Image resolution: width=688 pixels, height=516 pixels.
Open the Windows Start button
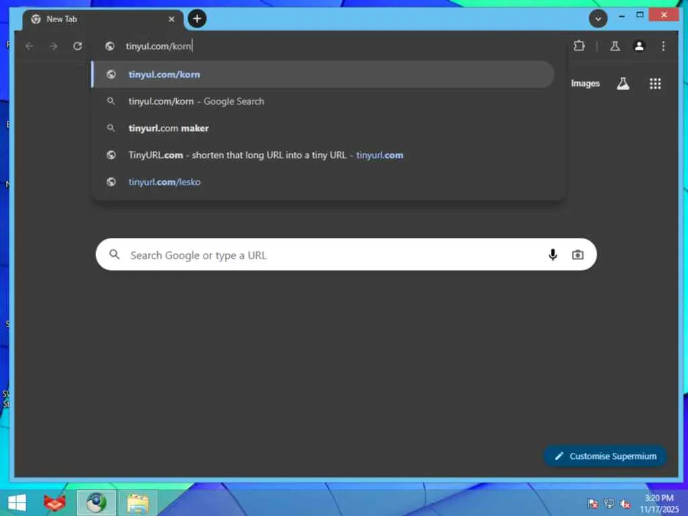click(x=17, y=503)
